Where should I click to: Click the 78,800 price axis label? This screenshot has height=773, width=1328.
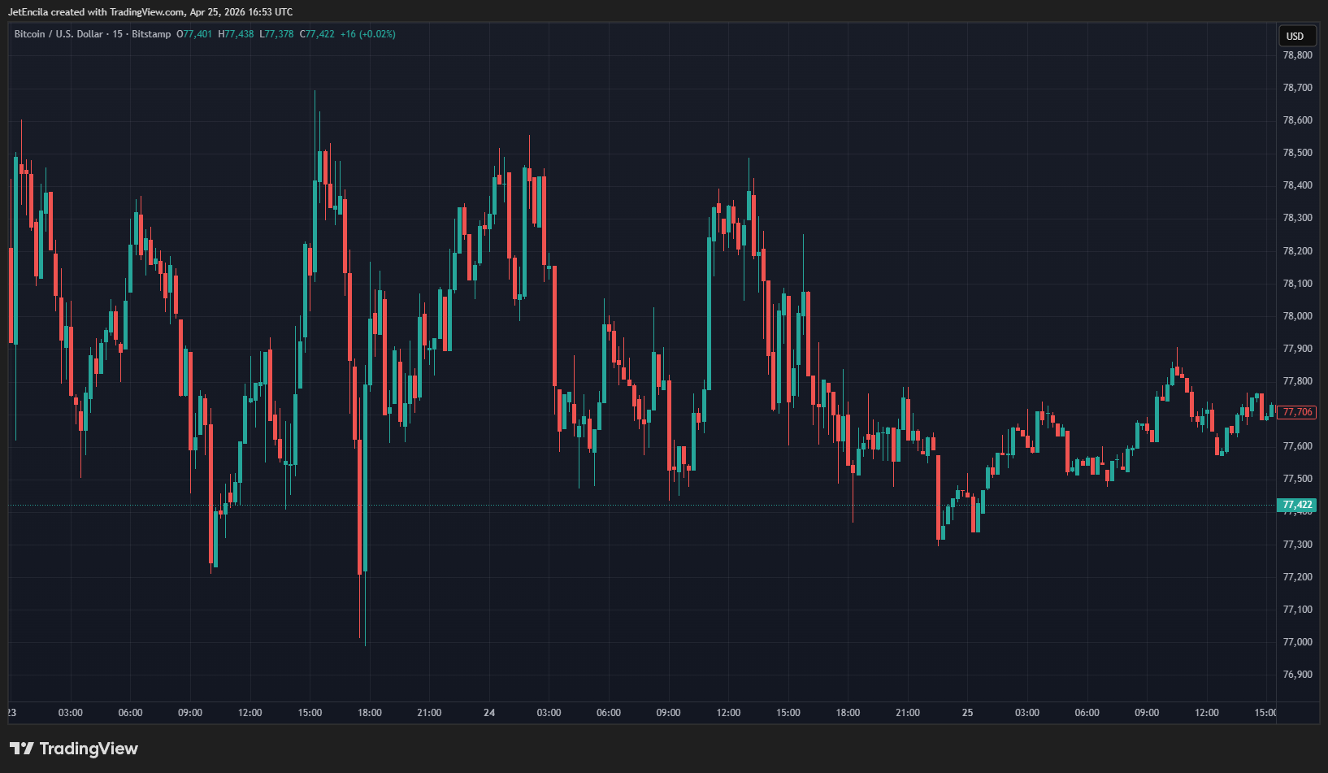(x=1297, y=55)
